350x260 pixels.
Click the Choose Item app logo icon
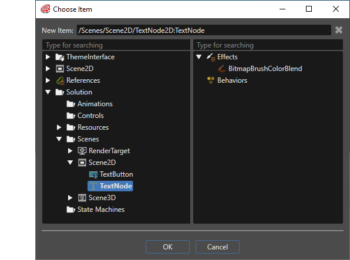[x=45, y=9]
